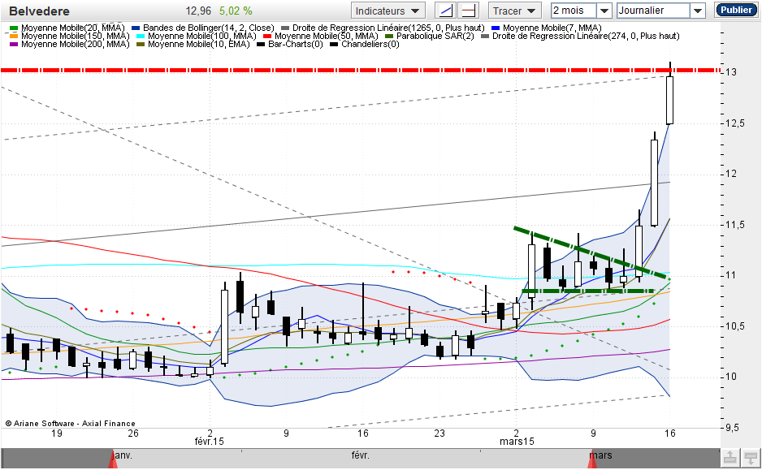Click the Bar-Charts(0) legend label

[x=296, y=44]
